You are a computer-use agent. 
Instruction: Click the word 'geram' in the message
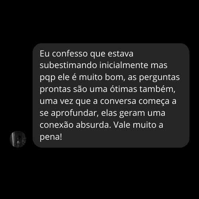132,114
